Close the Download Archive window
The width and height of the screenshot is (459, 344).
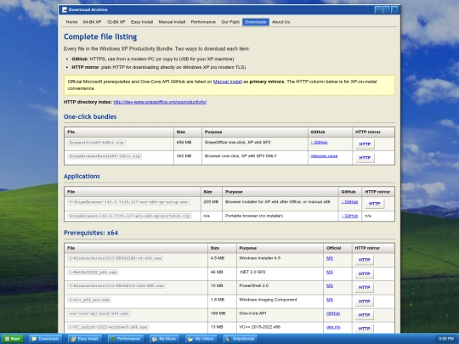pos(395,10)
